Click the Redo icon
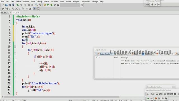 click(21, 5)
